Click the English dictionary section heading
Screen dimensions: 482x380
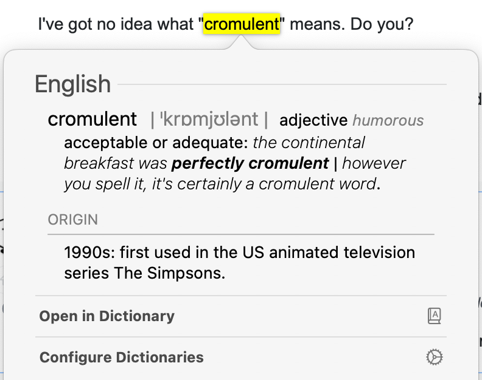pos(73,84)
